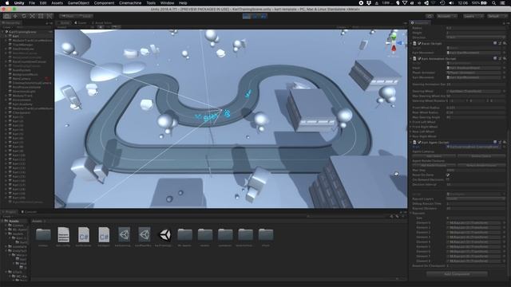511x287 pixels.
Task: Disable the Kart Animation (Script) component checkbox
Action: point(419,58)
